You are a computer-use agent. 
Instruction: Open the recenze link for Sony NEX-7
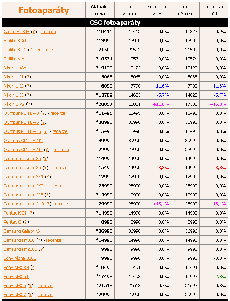(x=45, y=295)
